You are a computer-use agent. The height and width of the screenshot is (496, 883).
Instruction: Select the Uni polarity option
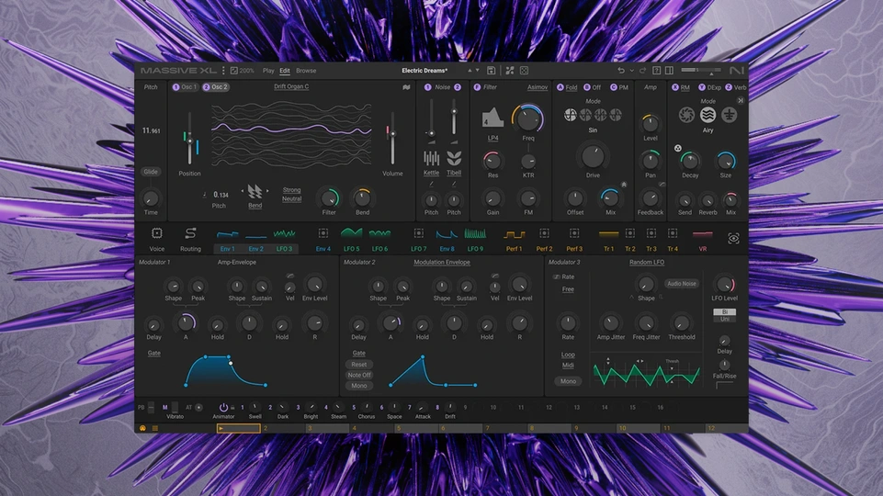coord(725,320)
